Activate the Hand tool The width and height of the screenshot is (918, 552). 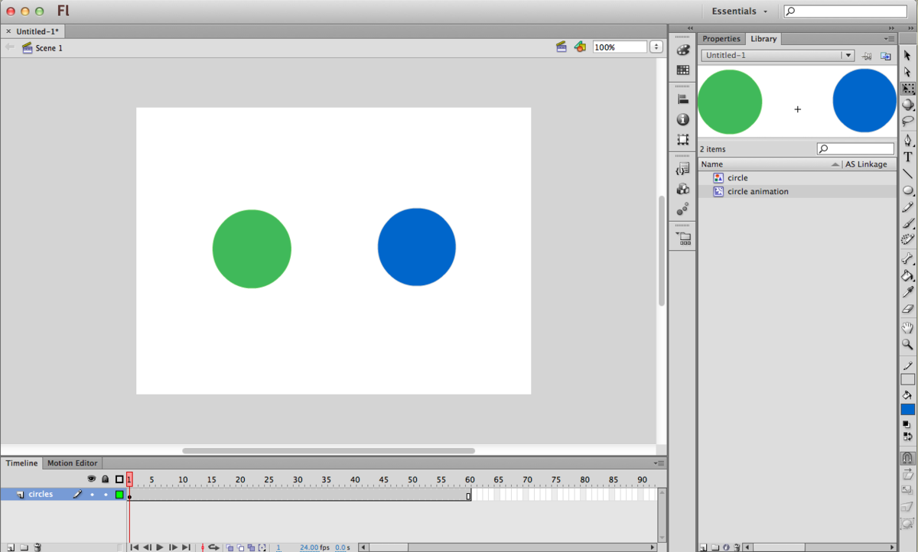tap(907, 327)
